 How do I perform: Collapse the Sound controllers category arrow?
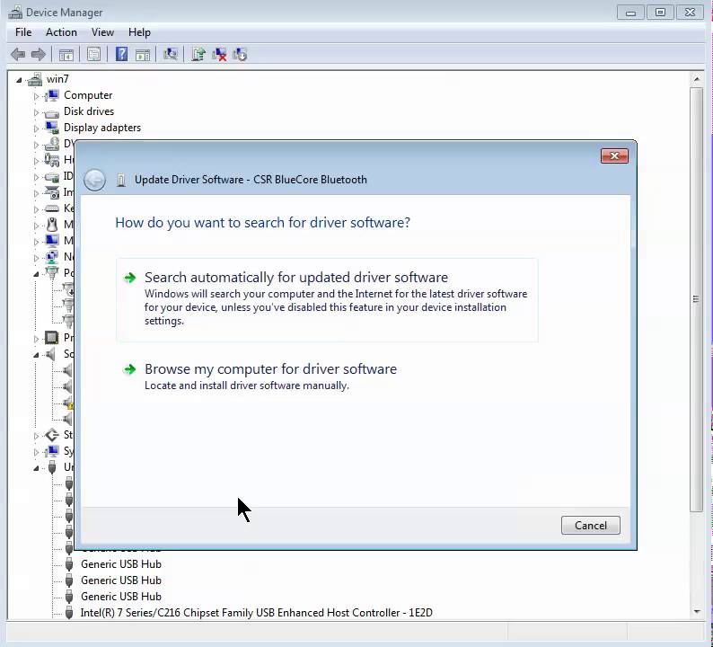37,355
